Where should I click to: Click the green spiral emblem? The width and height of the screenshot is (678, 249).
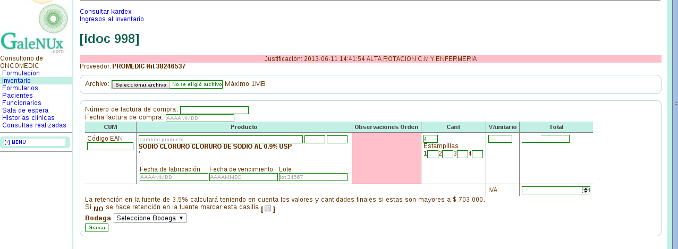pyautogui.click(x=53, y=19)
